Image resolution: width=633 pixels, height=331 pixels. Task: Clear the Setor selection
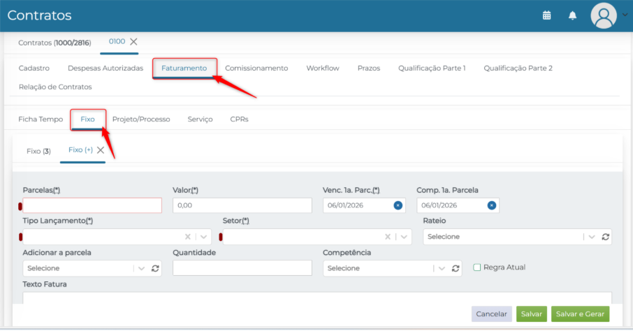tap(388, 237)
